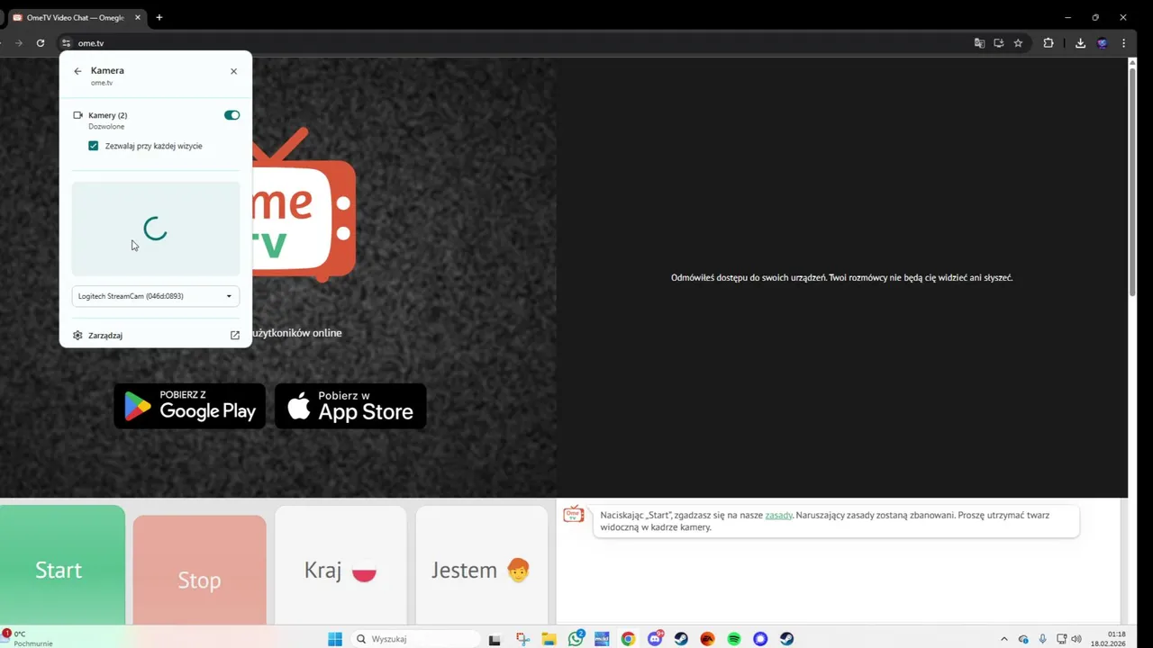This screenshot has height=648, width=1153.
Task: Open the translate page icon
Action: [979, 43]
